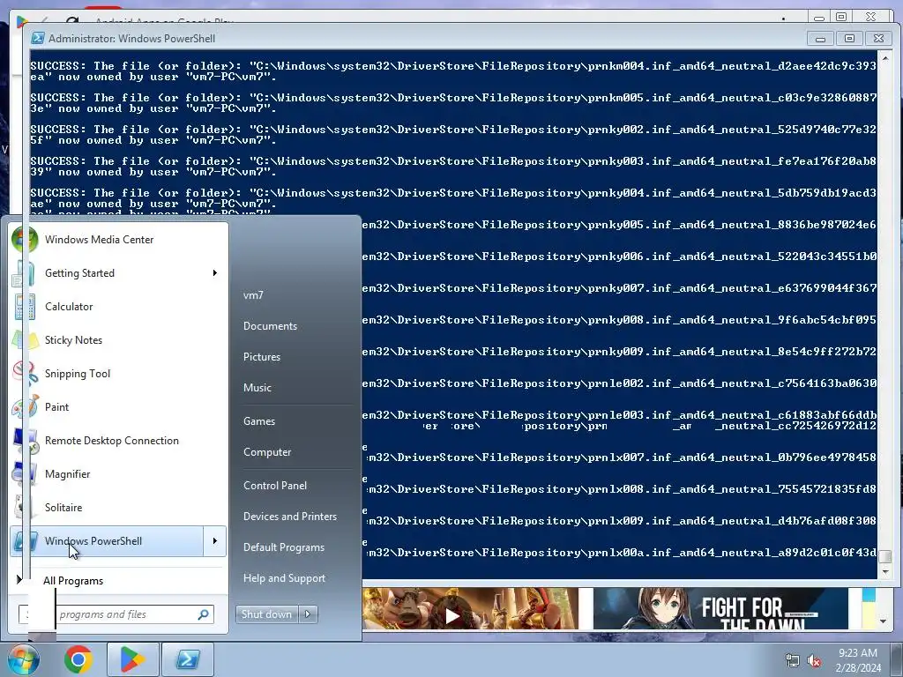Open shut down options arrow

pos(308,614)
